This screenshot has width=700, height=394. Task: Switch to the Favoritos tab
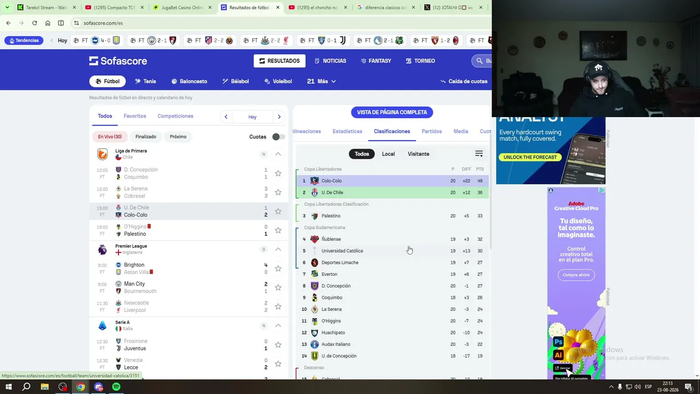pos(135,116)
